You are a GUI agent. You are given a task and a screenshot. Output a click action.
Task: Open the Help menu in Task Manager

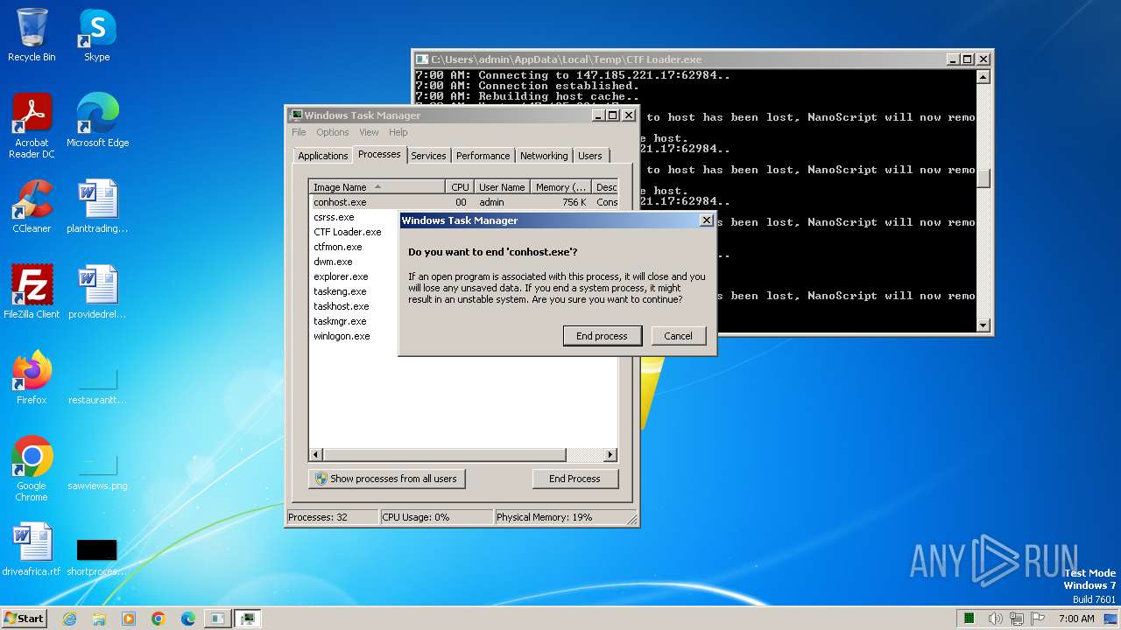(398, 132)
